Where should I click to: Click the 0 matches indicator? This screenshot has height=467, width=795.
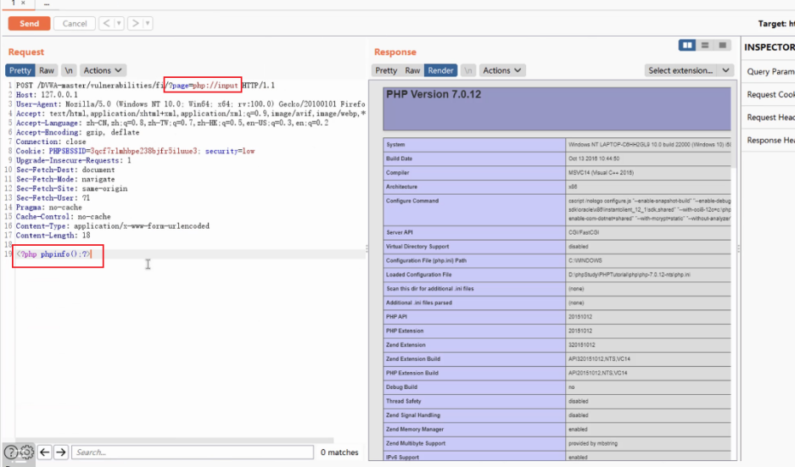click(x=339, y=453)
